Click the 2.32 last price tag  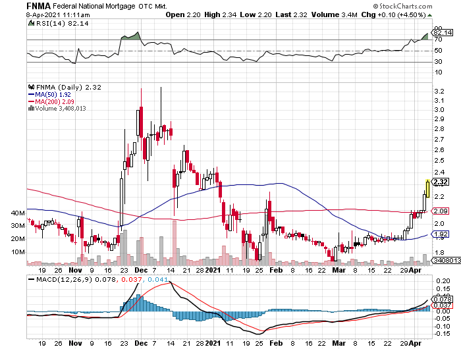tap(440, 182)
